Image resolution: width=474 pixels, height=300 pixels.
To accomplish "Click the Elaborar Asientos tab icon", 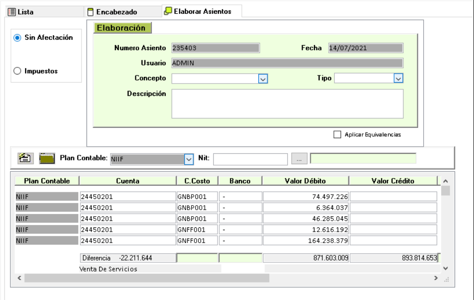I will [168, 11].
